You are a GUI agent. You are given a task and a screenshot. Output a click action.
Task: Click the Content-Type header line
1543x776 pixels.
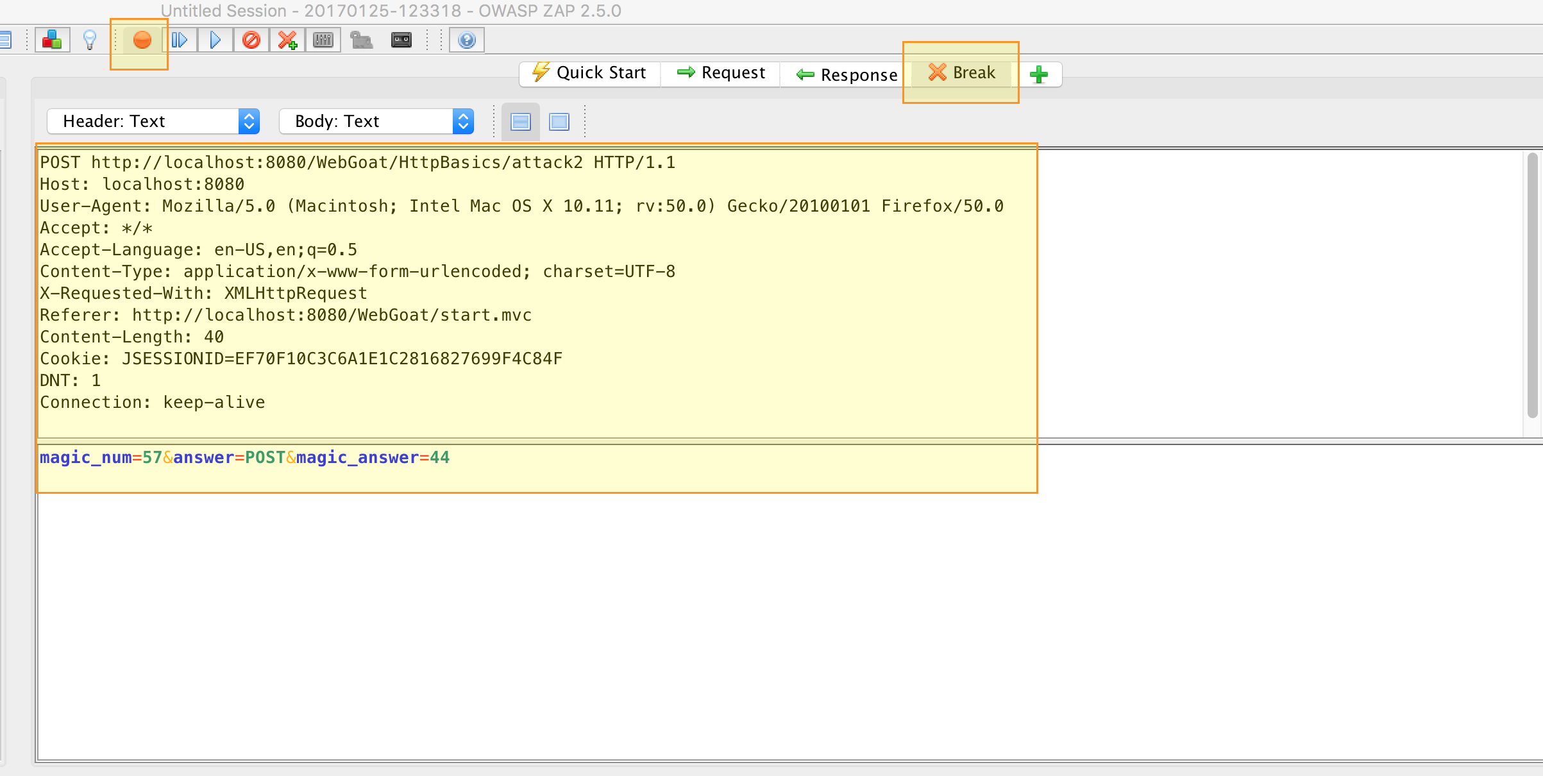click(357, 271)
